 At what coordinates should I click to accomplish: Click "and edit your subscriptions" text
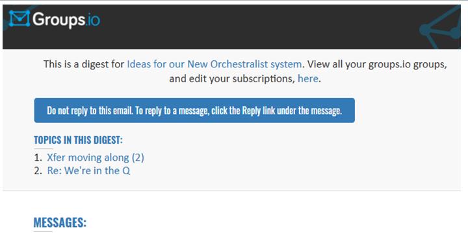(232, 78)
